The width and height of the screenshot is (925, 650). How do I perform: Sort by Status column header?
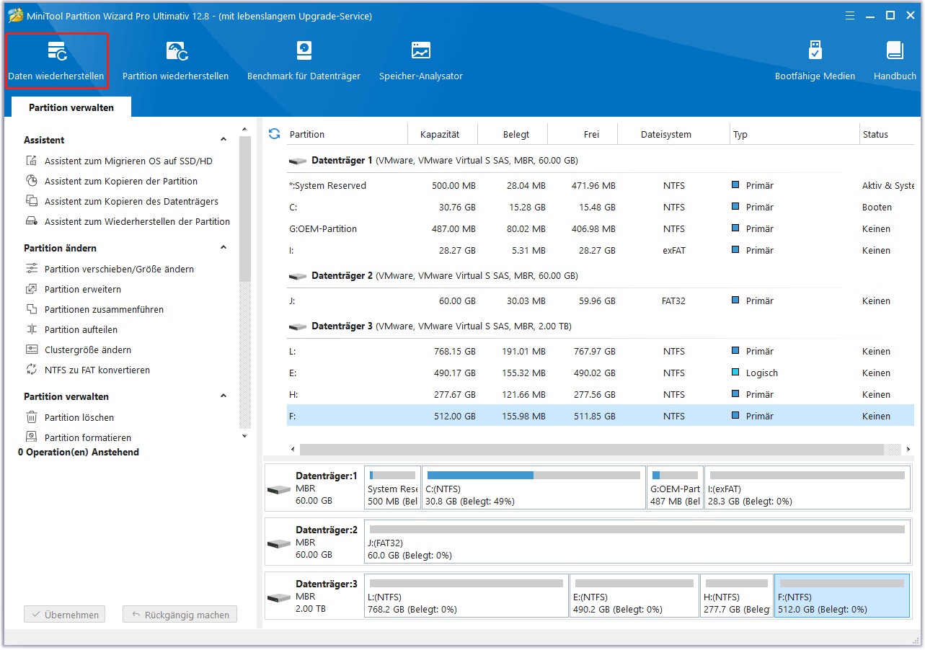pos(887,134)
